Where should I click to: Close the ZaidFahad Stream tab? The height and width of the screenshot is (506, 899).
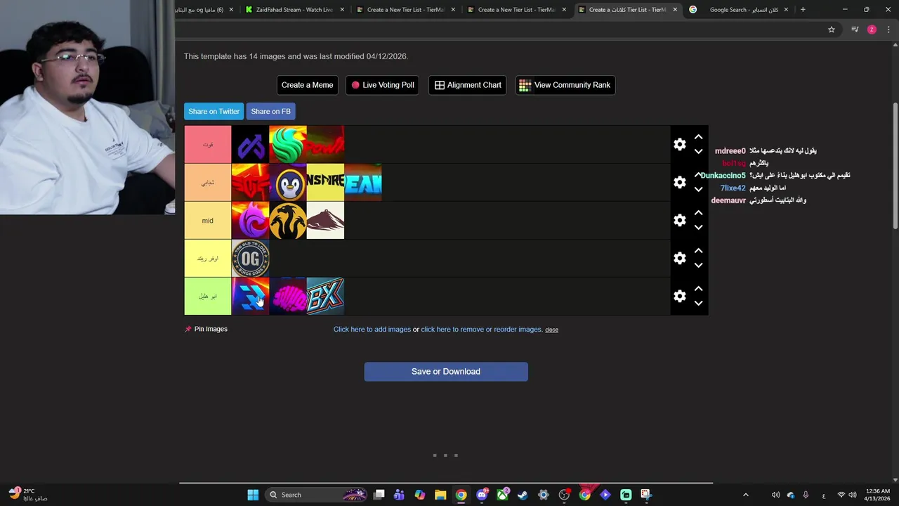[342, 10]
